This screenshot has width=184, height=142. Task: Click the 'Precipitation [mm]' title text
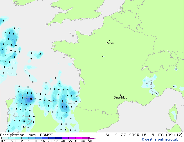19,135
